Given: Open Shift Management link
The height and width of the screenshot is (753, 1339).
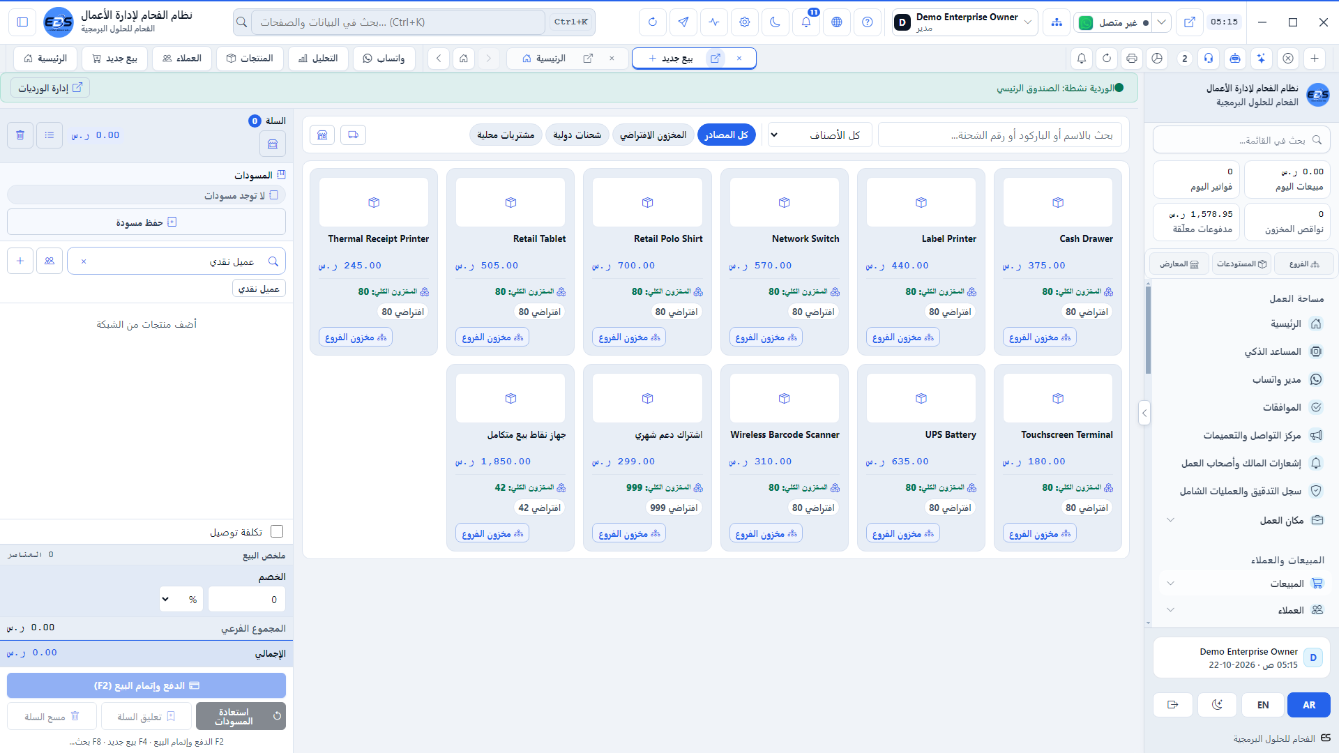Looking at the screenshot, I should click(50, 88).
